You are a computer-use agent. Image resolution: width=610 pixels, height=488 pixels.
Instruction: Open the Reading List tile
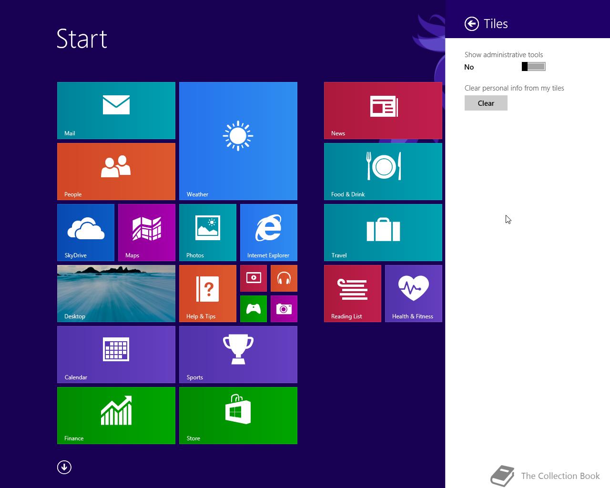tap(353, 294)
